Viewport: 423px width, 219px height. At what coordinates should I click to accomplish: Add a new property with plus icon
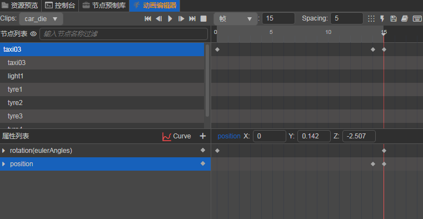(202, 136)
